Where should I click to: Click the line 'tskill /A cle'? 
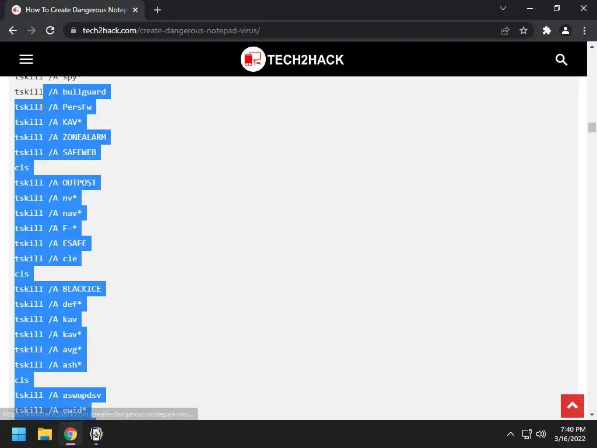click(45, 258)
